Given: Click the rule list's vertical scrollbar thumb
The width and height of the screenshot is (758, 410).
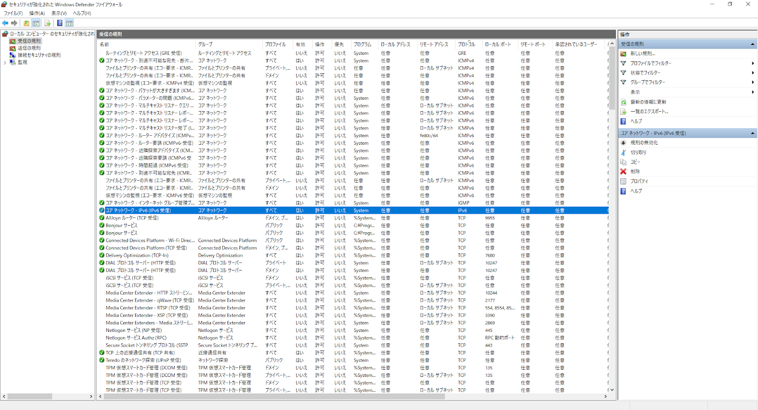Looking at the screenshot, I should 612,79.
